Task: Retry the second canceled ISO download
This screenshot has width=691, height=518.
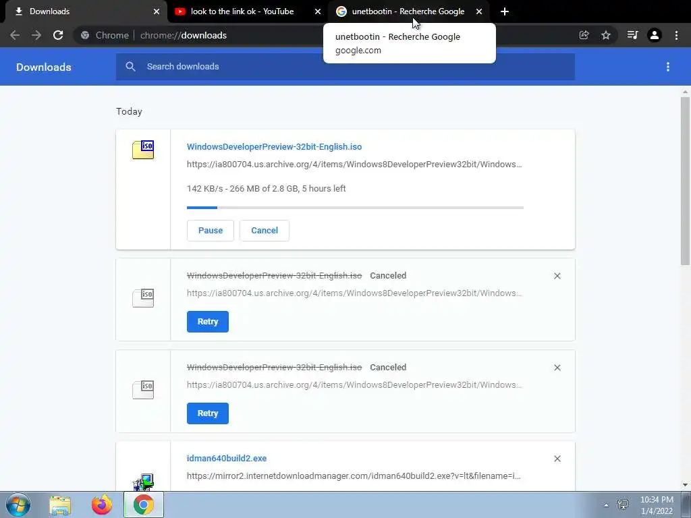Action: click(x=208, y=413)
